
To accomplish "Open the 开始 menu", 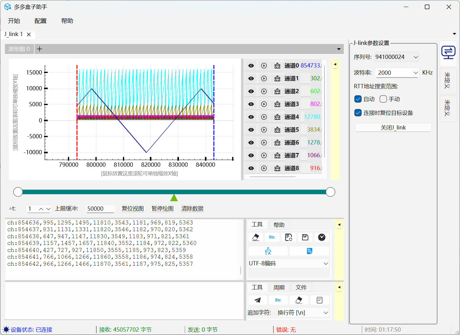I will pos(14,21).
